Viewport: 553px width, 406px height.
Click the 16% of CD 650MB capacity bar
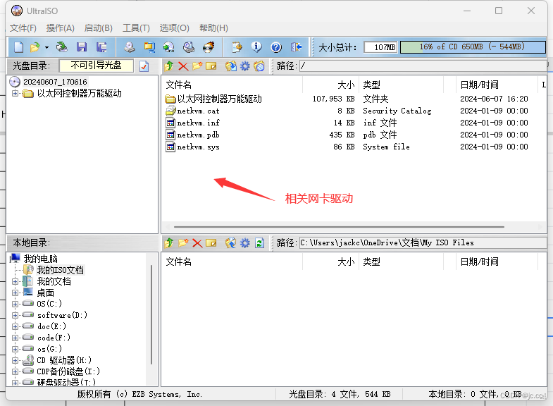[473, 47]
